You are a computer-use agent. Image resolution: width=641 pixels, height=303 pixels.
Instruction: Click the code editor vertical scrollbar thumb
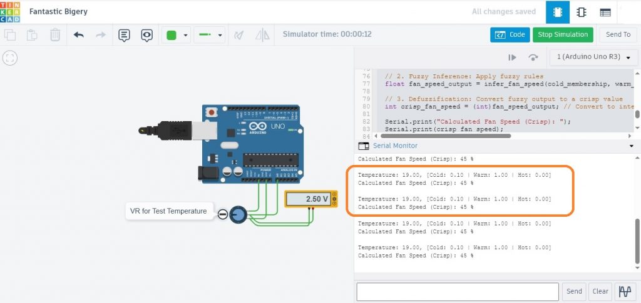coord(637,114)
